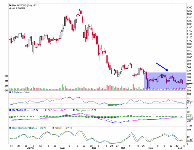Screen dimensions: 194x150
Task: Select the BHARATFORG (Daily) 831.1 title text
Action: click(25, 6)
